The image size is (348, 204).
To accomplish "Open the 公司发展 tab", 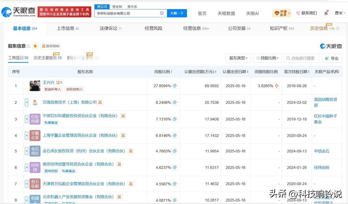I will tap(239, 28).
